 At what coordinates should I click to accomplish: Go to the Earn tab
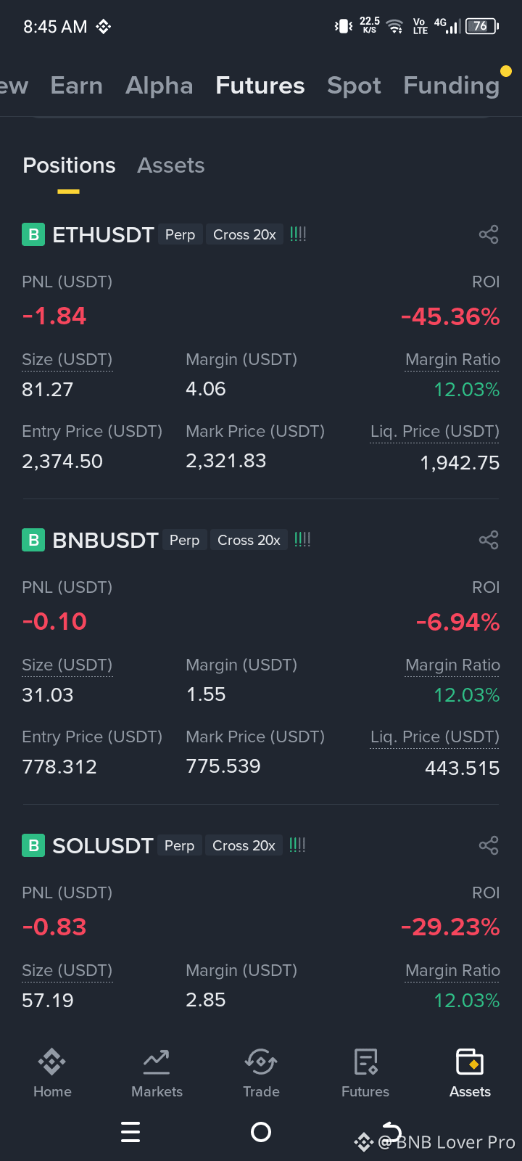[77, 86]
